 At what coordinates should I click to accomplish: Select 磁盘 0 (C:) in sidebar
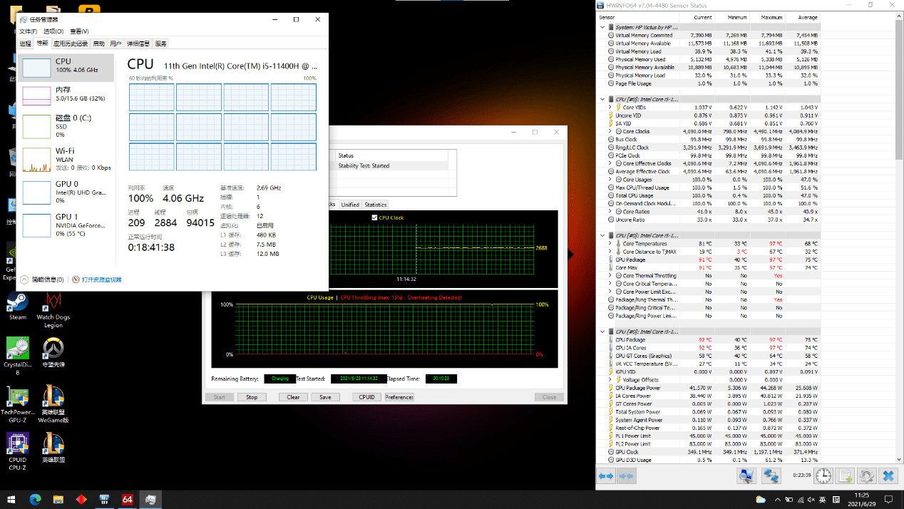click(65, 126)
